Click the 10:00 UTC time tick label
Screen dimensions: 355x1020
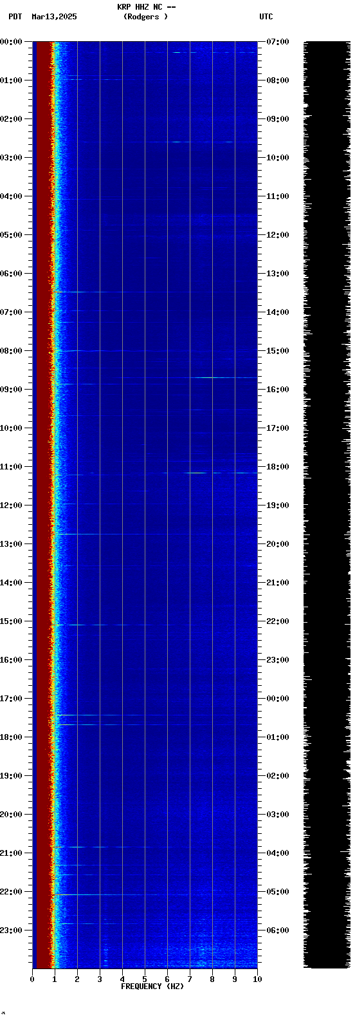278,158
